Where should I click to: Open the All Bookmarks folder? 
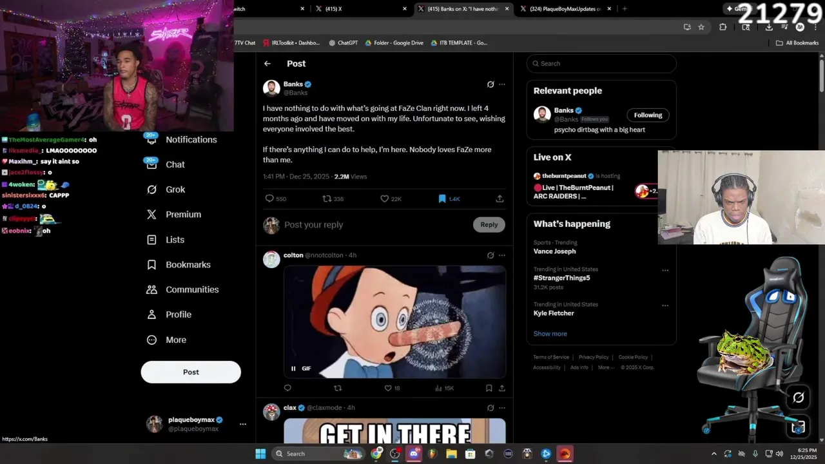click(x=797, y=43)
